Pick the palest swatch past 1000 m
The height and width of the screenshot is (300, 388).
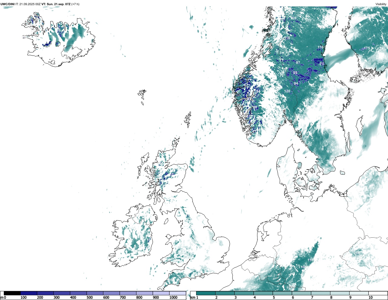tap(177, 293)
